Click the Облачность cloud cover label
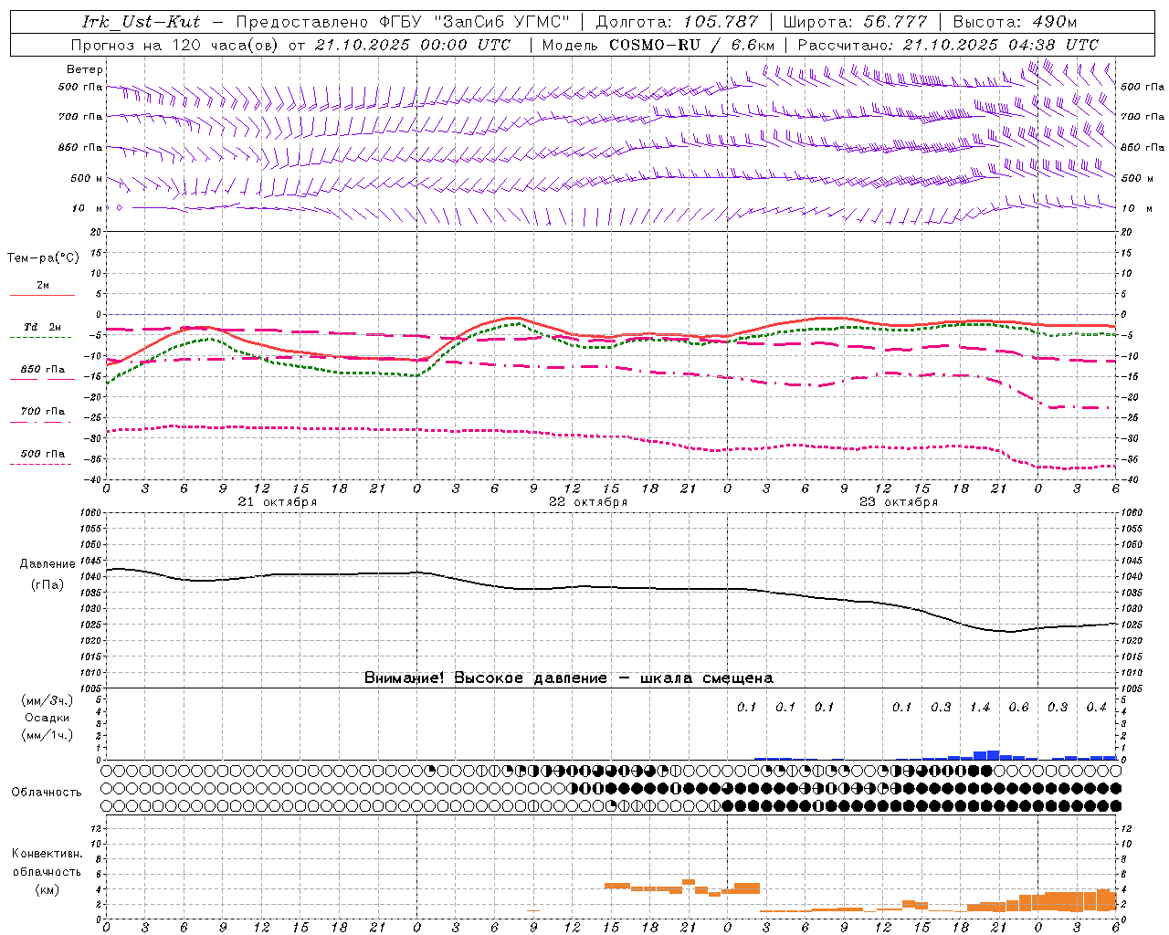This screenshot has height=935, width=1169. click(47, 792)
